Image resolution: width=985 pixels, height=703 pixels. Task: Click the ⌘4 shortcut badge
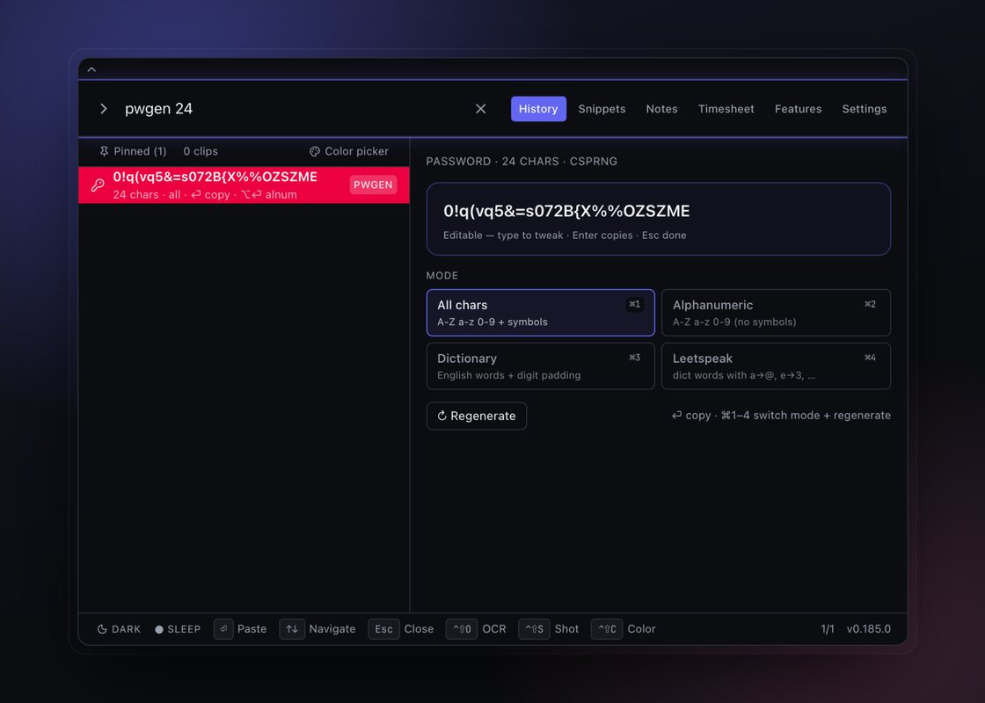pyautogui.click(x=870, y=358)
